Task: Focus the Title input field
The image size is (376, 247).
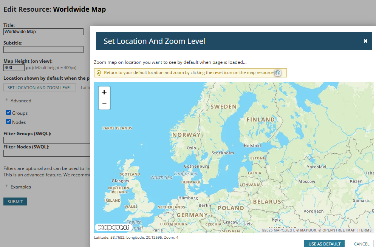Action: (43, 32)
